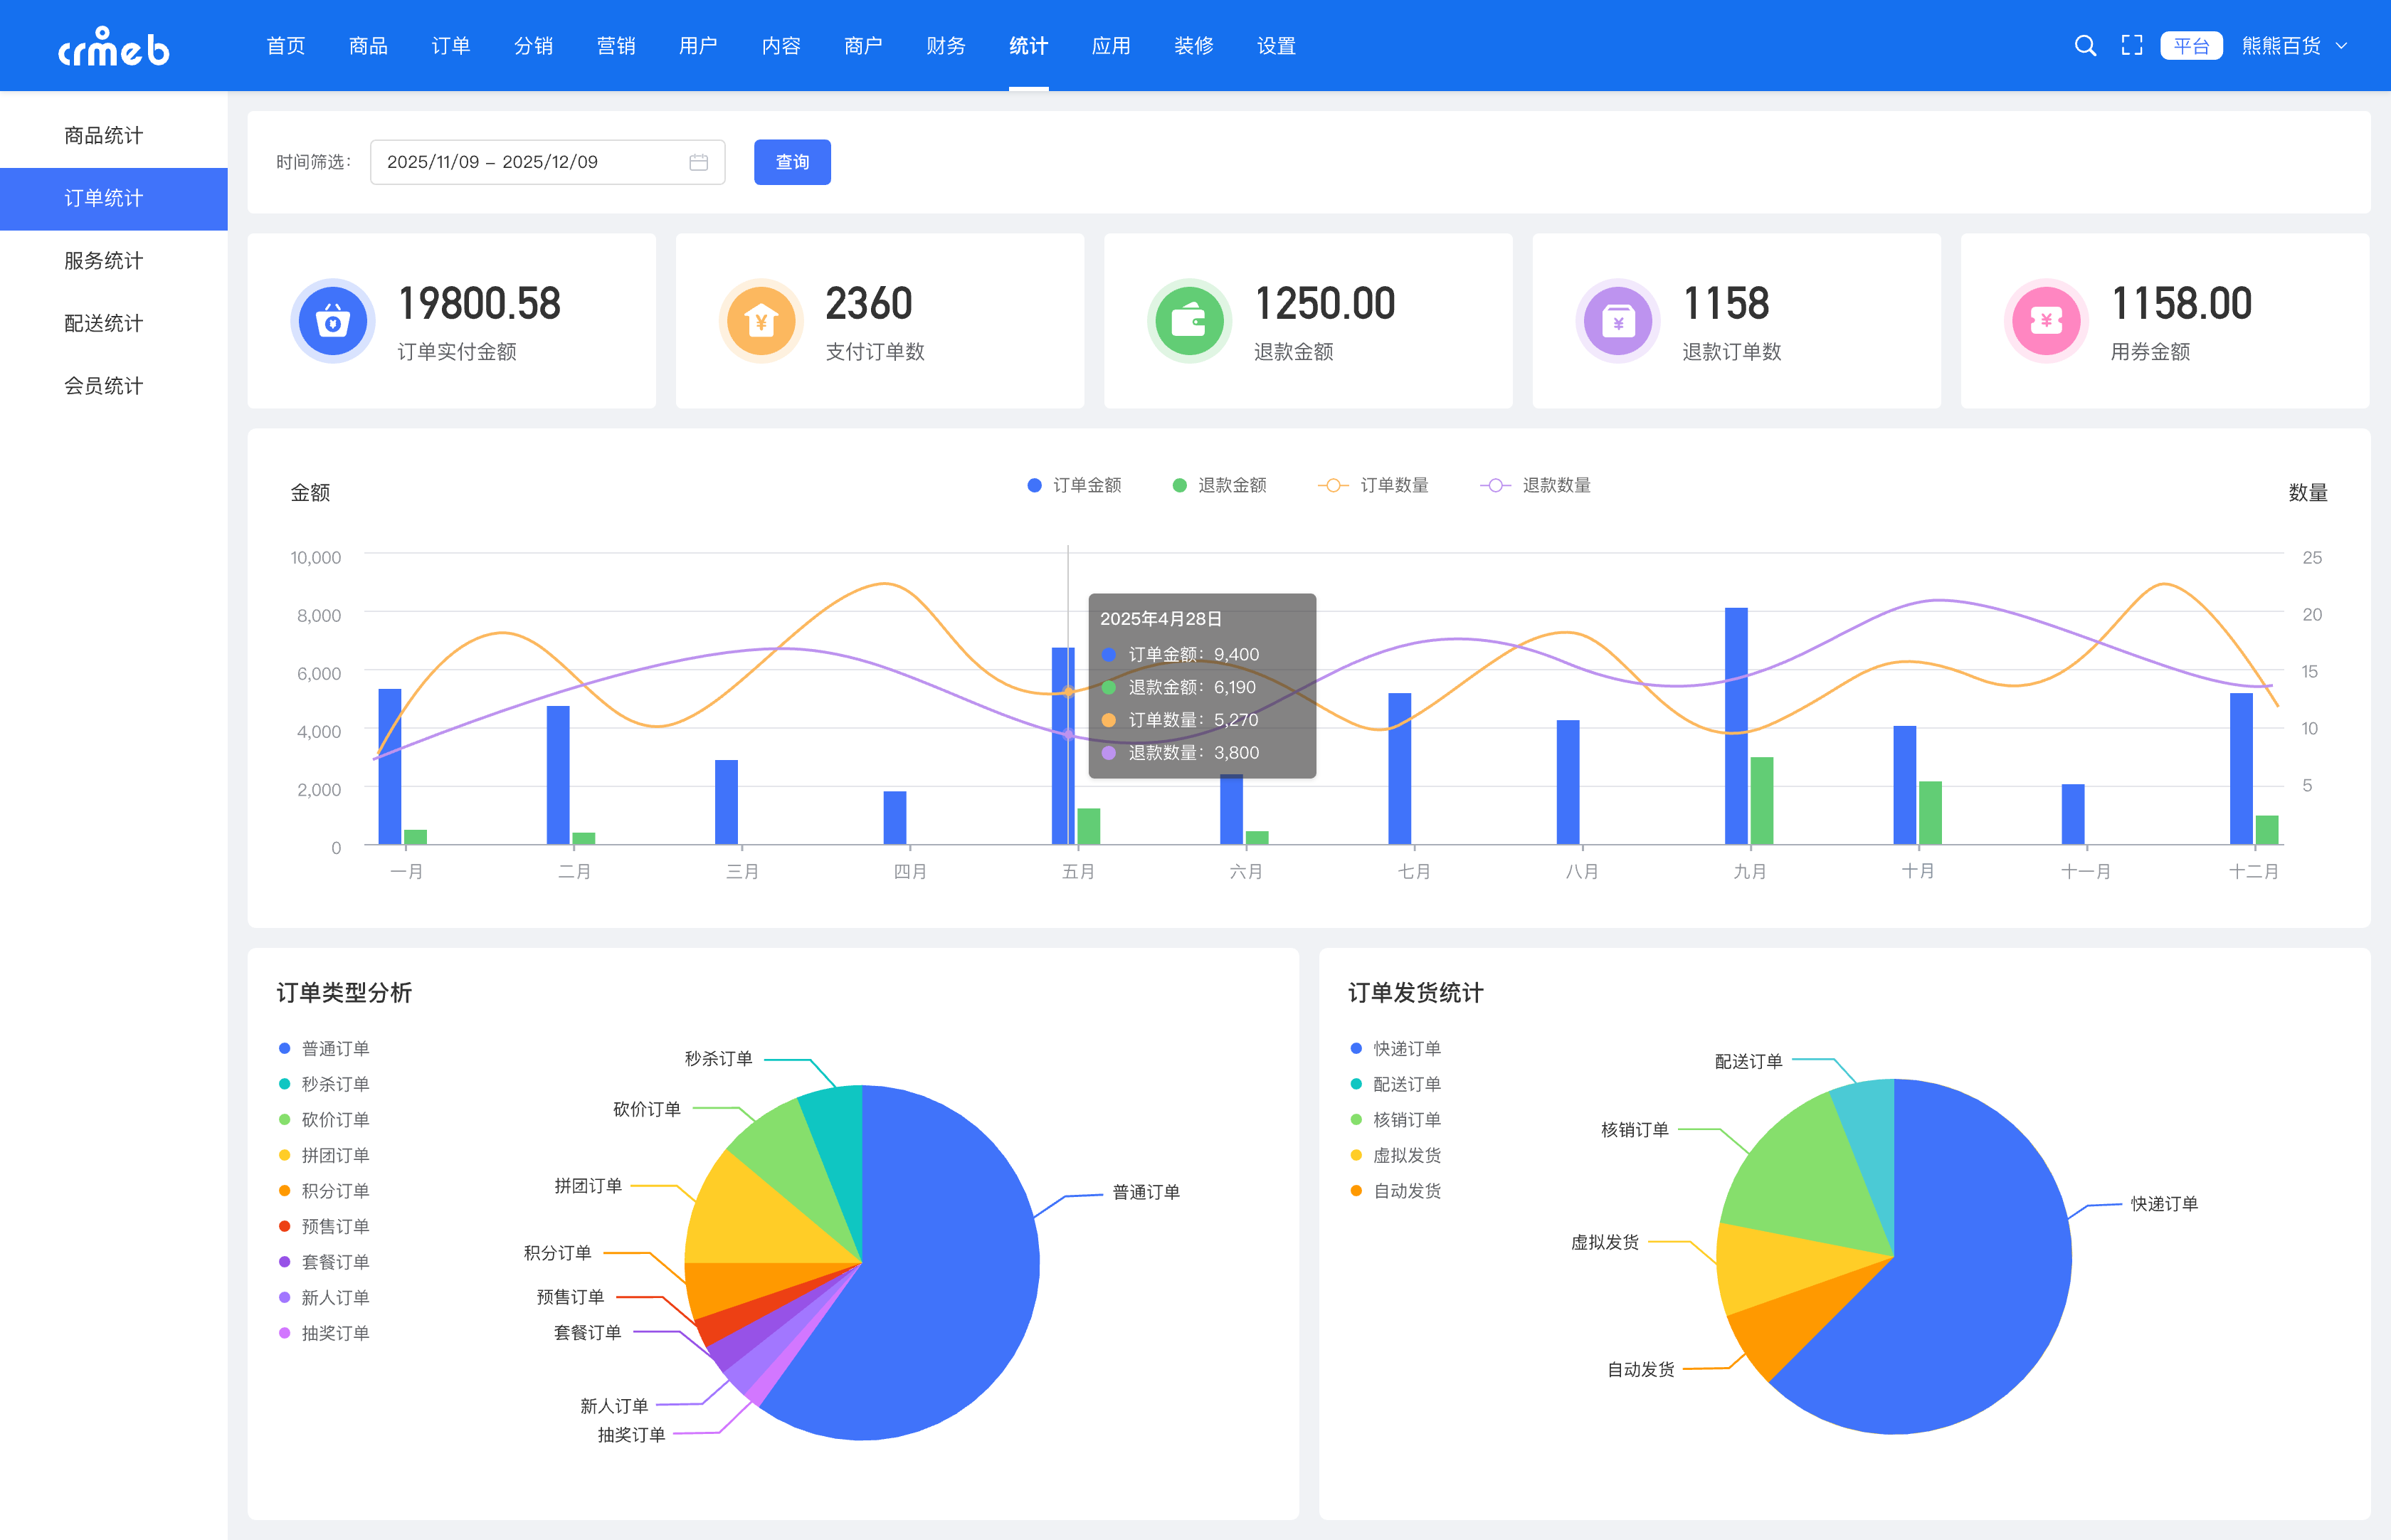
Task: Click the search magnifier icon in header
Action: [2085, 46]
